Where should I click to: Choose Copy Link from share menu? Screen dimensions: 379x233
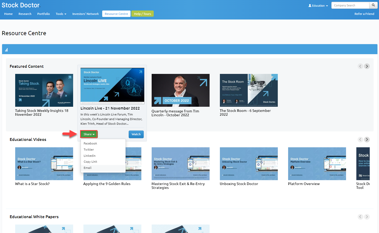click(x=90, y=162)
